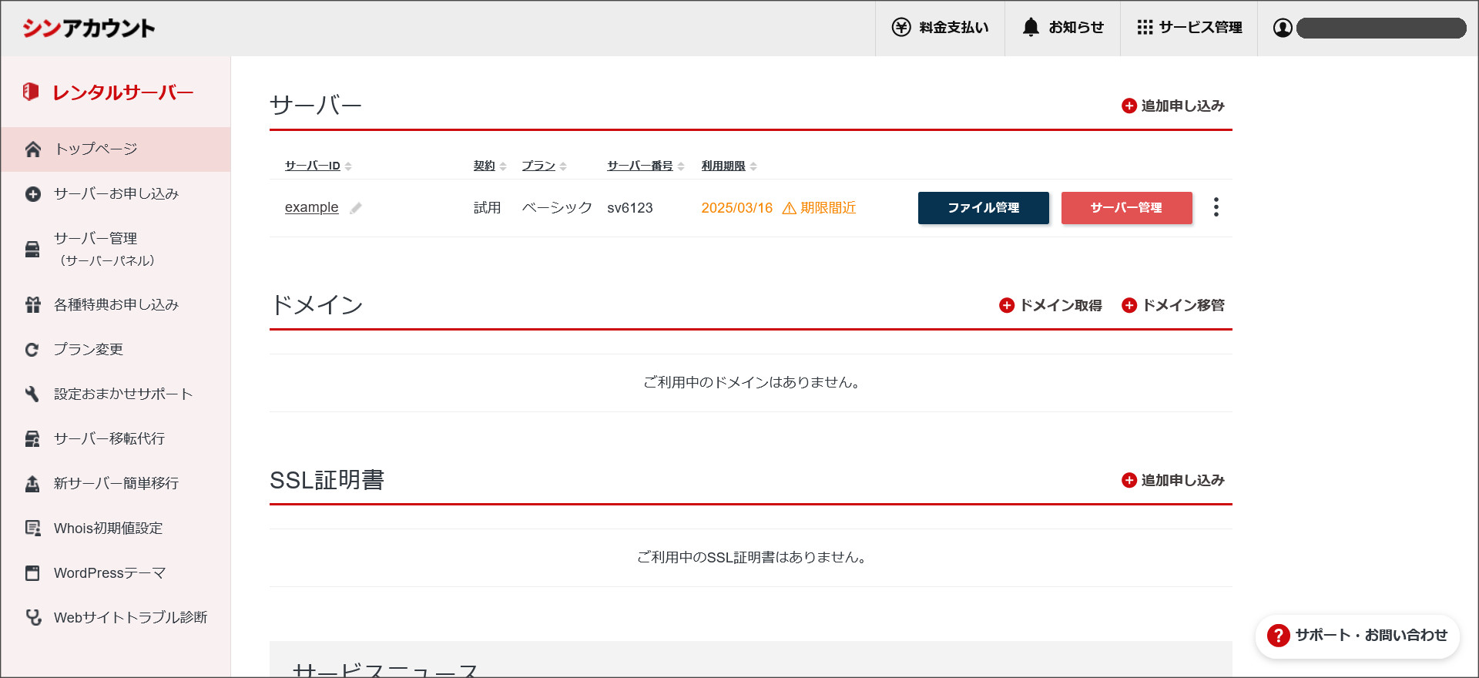Click wrench icon beside 設定おまかせサポート
Image resolution: width=1479 pixels, height=678 pixels.
tap(32, 394)
